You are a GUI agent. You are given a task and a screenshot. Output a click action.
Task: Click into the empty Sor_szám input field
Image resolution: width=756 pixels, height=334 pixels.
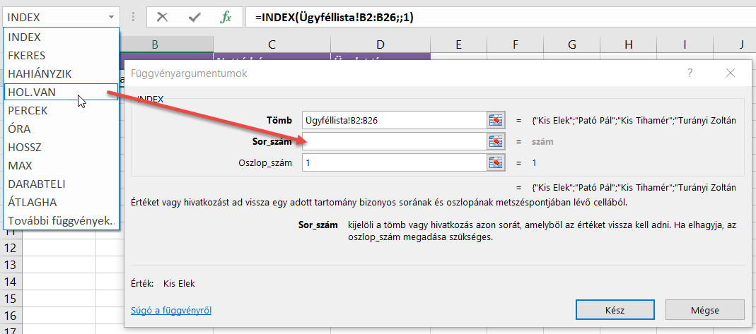393,141
